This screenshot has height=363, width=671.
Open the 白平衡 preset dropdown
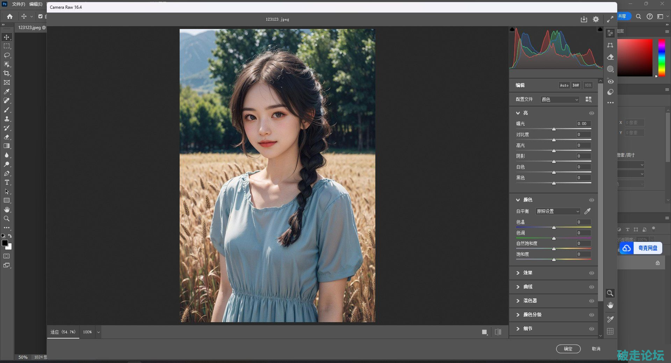point(558,212)
